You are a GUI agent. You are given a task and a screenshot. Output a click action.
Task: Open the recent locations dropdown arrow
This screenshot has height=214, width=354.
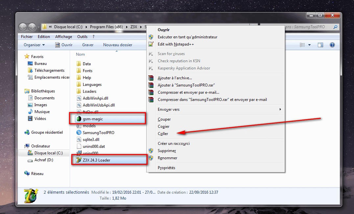[38, 27]
